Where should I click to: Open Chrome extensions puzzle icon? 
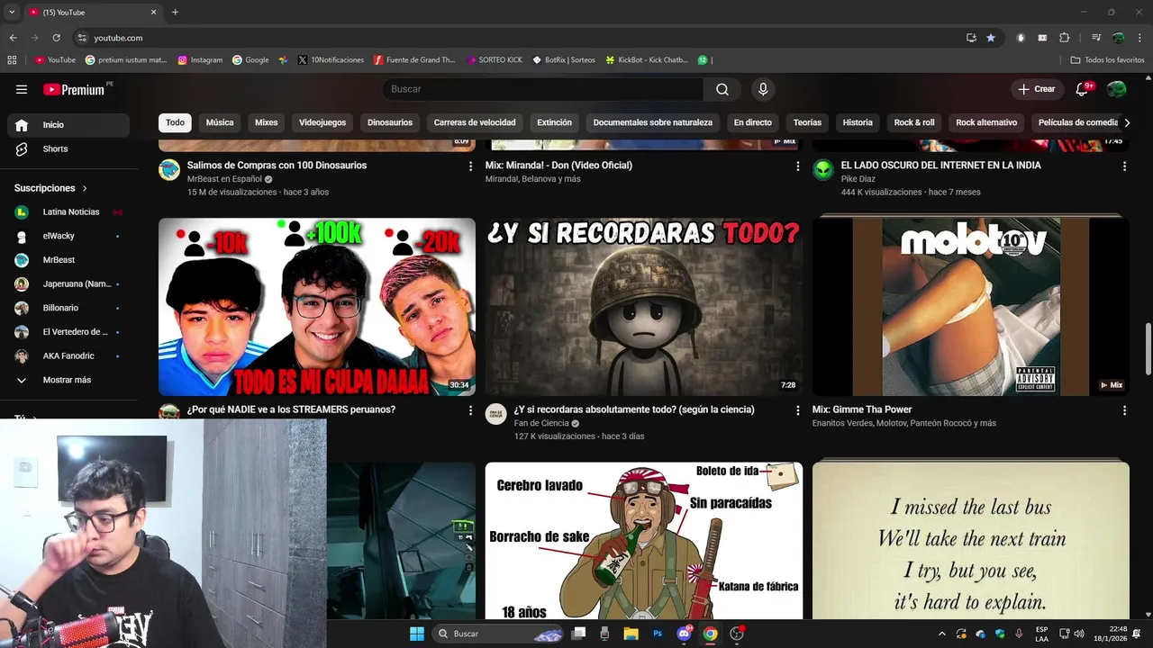tap(1064, 38)
